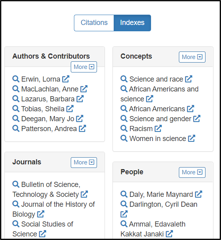Open the Science and gender concept link
Screen dimensions: 221x240
click(160, 119)
